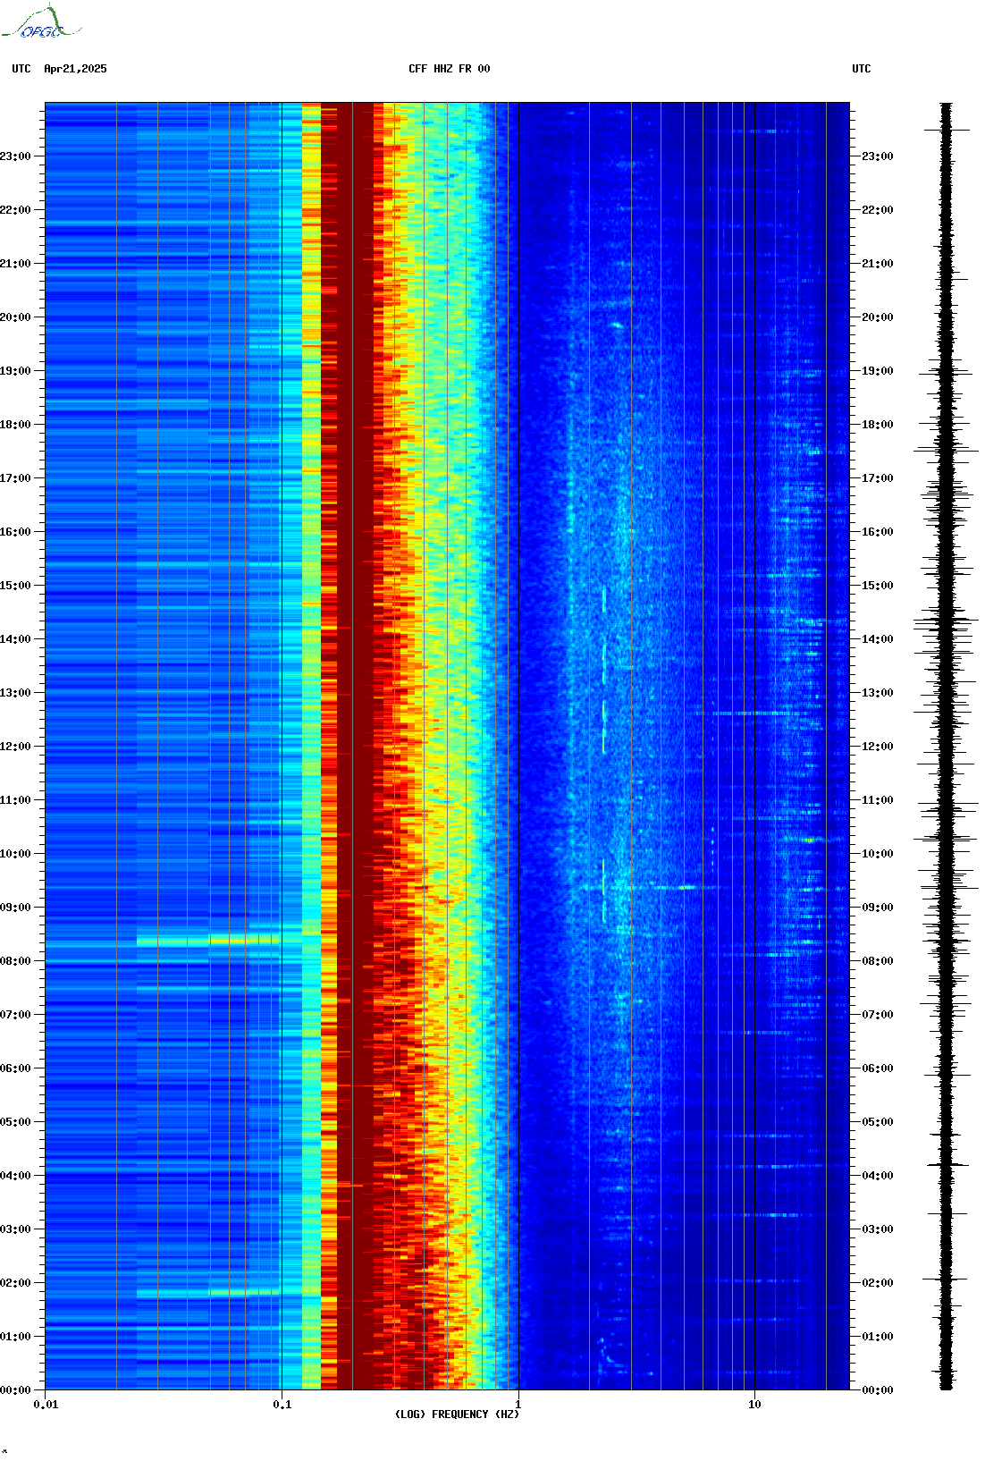Click the right axis 06:00 time label
The height and width of the screenshot is (1461, 985).
point(878,1068)
